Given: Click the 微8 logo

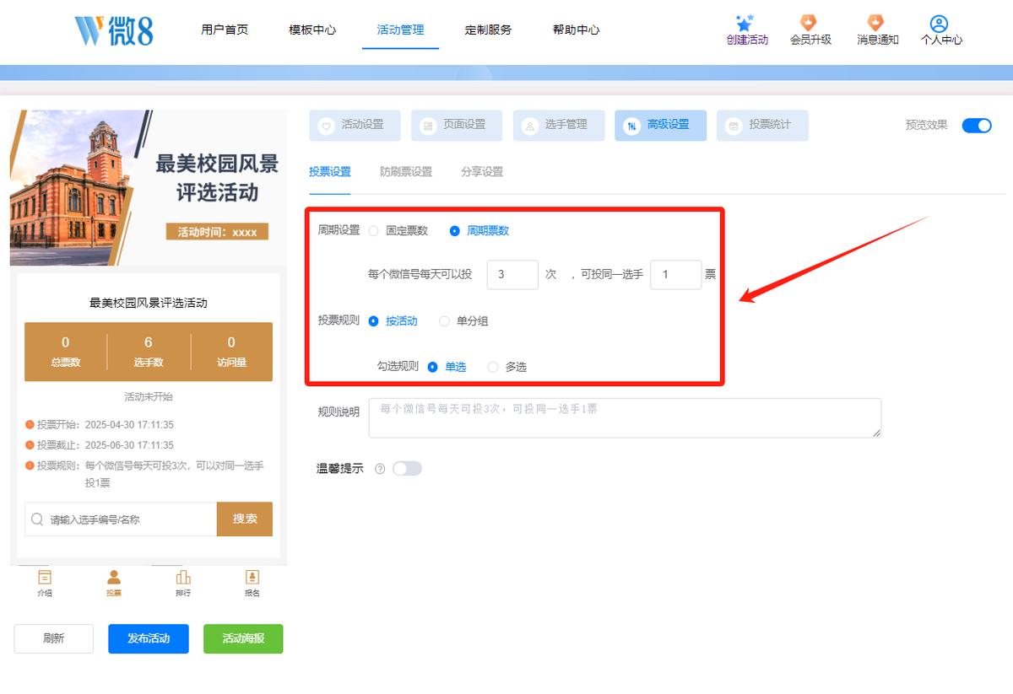Looking at the screenshot, I should [x=114, y=30].
